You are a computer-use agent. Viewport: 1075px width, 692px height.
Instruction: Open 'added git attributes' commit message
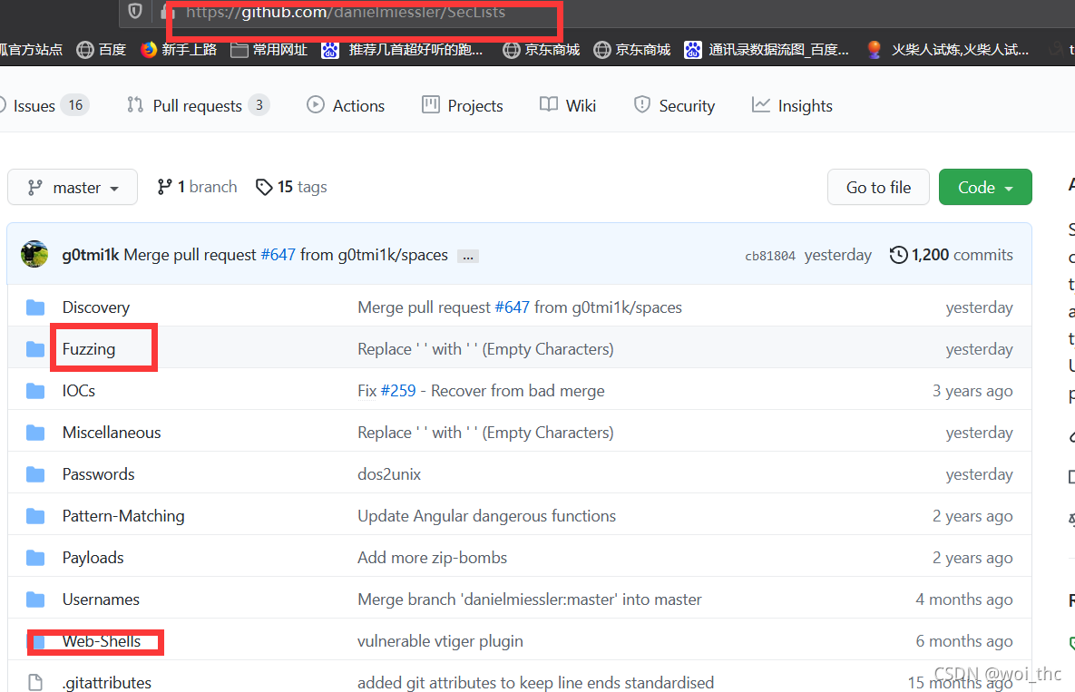pos(535,683)
